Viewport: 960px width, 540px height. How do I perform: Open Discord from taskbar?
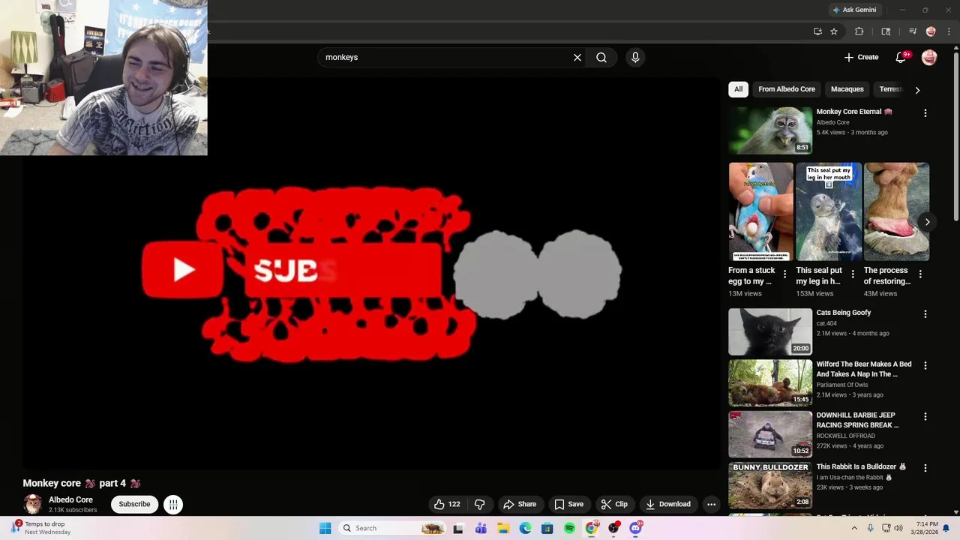pyautogui.click(x=636, y=528)
